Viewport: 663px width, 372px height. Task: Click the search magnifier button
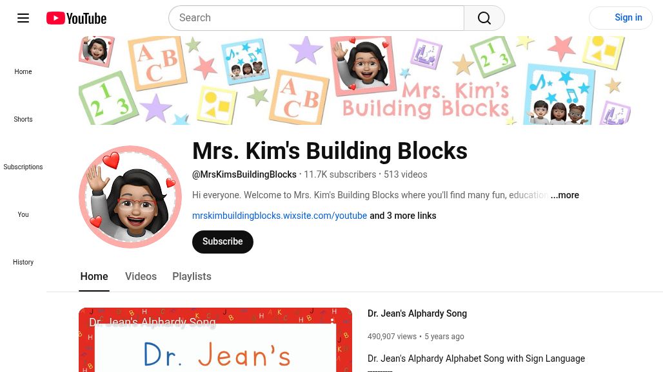[x=484, y=17]
